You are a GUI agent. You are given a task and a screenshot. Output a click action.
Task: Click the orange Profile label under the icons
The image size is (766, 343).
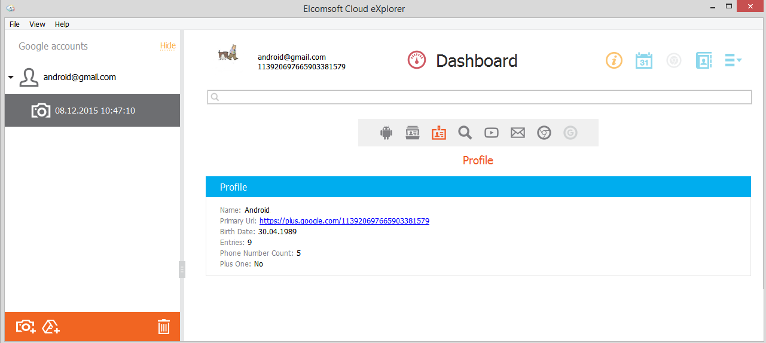478,160
